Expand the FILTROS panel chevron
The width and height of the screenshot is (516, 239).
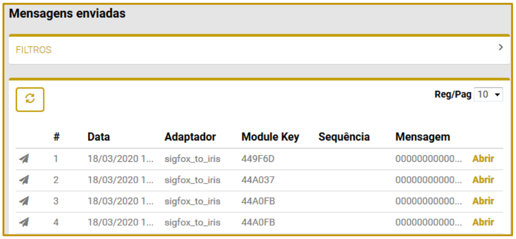[501, 47]
